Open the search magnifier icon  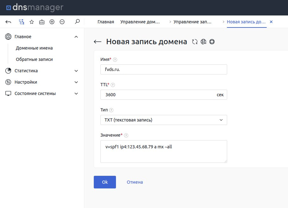(77, 21)
